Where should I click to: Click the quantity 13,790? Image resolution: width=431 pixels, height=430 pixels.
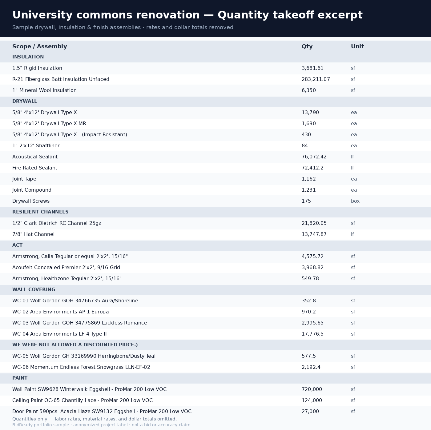pyautogui.click(x=310, y=113)
